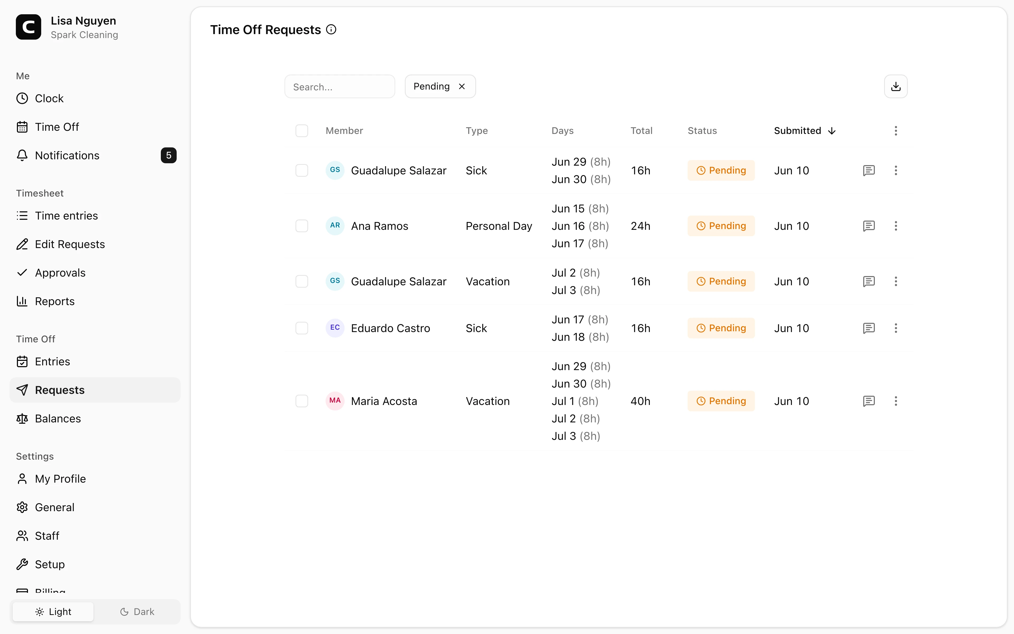Click the Pending status badge for Maria Acosta
This screenshot has width=1014, height=634.
pyautogui.click(x=721, y=401)
